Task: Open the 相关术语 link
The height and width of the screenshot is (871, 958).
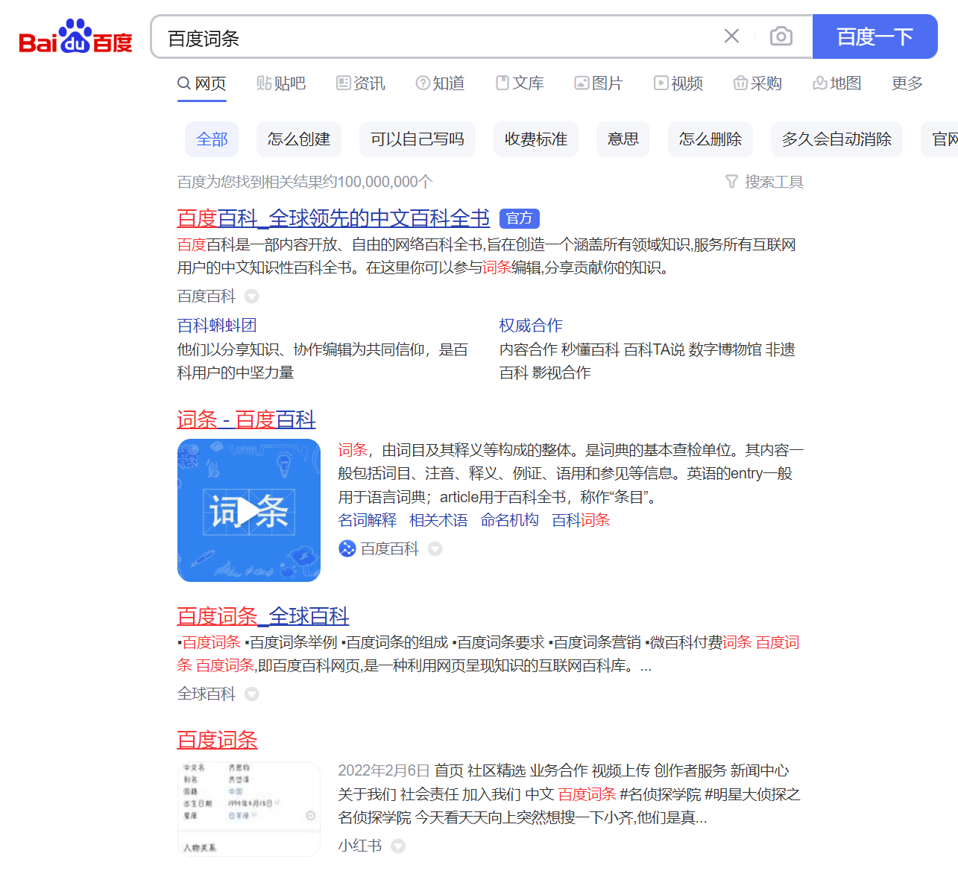Action: pyautogui.click(x=438, y=520)
